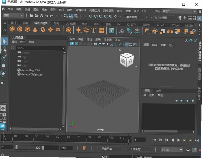202x158 pixels.
Task: Click the range slider bar showing 120
Action: [30, 147]
